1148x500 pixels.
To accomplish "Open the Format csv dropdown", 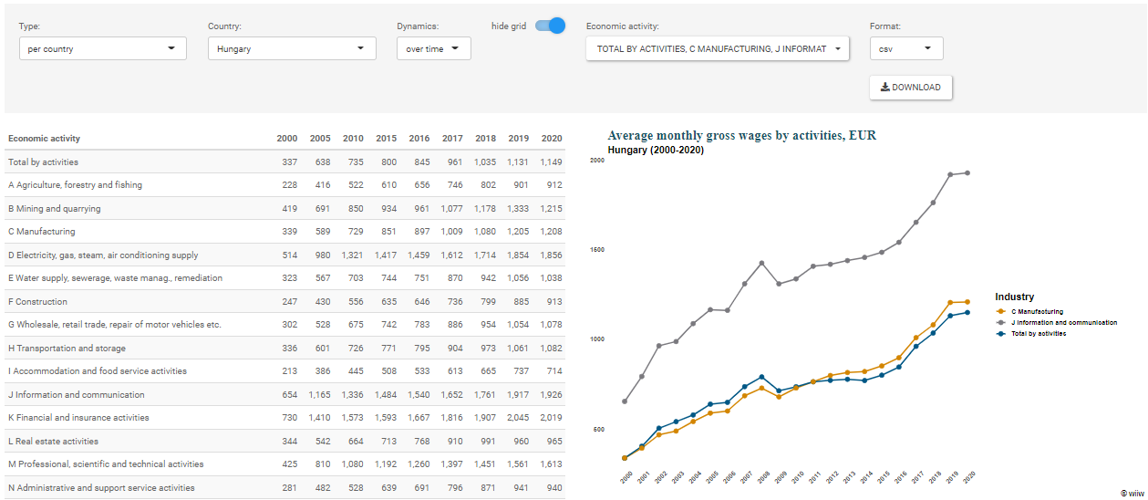I will [x=905, y=48].
